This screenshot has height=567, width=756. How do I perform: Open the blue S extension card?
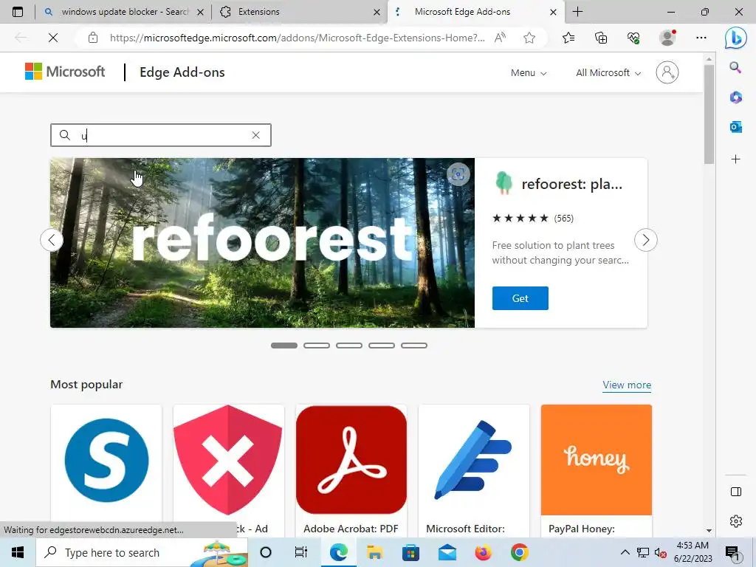106,470
